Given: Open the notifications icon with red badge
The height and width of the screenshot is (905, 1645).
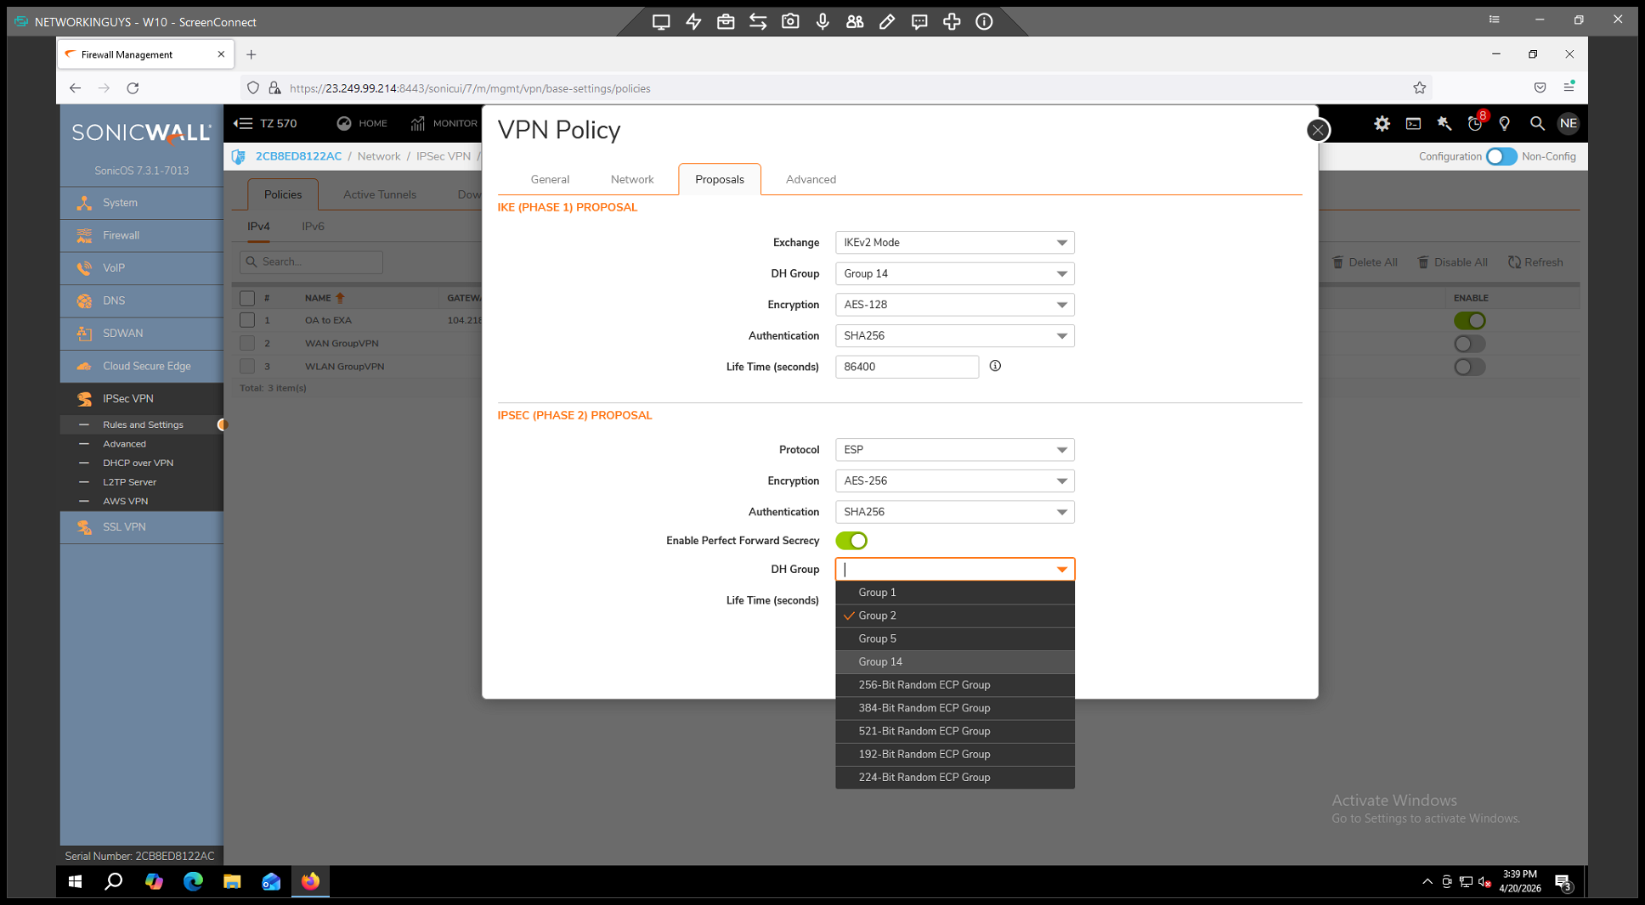Looking at the screenshot, I should (x=1475, y=124).
